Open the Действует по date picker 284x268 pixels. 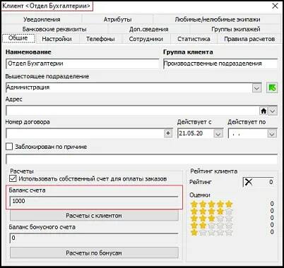point(272,134)
